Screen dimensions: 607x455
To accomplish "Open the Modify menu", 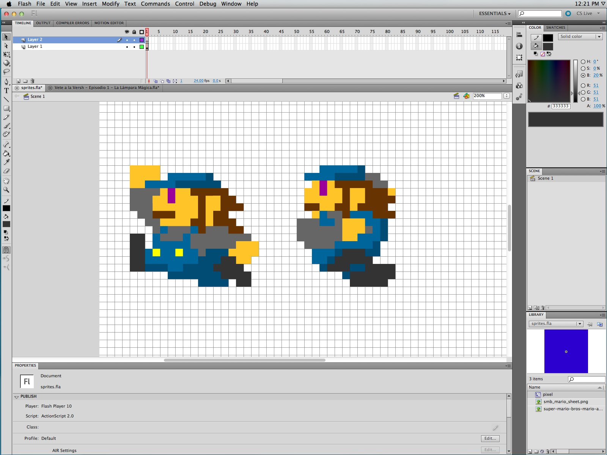I will (x=110, y=4).
